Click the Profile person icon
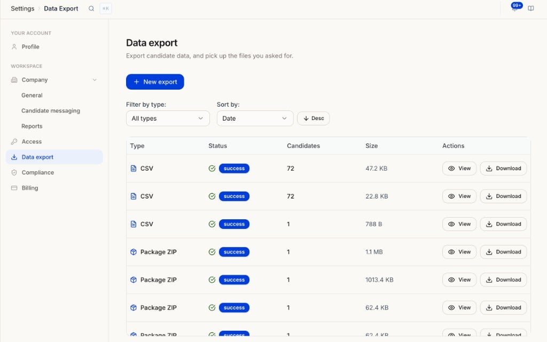The width and height of the screenshot is (547, 342). 14,46
